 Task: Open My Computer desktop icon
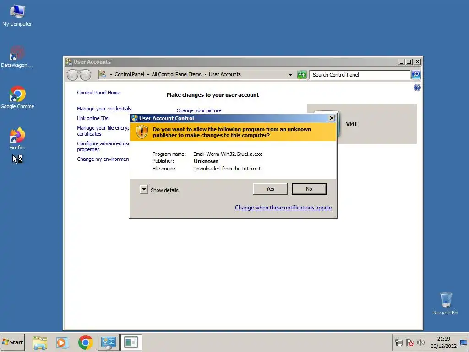(x=17, y=16)
